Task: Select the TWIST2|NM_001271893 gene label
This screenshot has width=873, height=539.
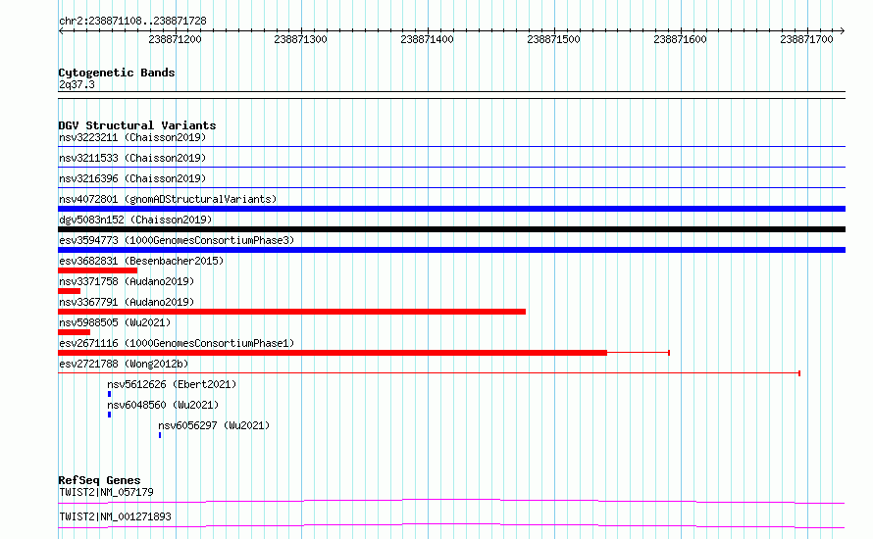Action: click(115, 516)
